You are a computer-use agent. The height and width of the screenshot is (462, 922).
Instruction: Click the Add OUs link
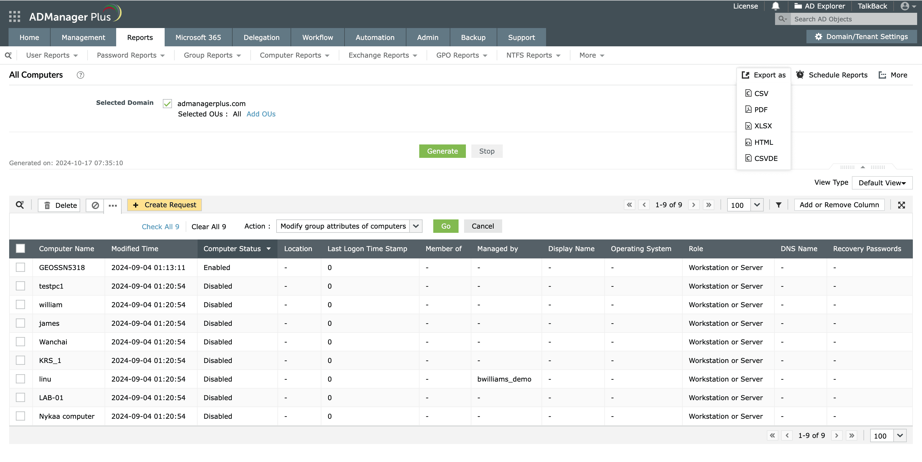[261, 114]
